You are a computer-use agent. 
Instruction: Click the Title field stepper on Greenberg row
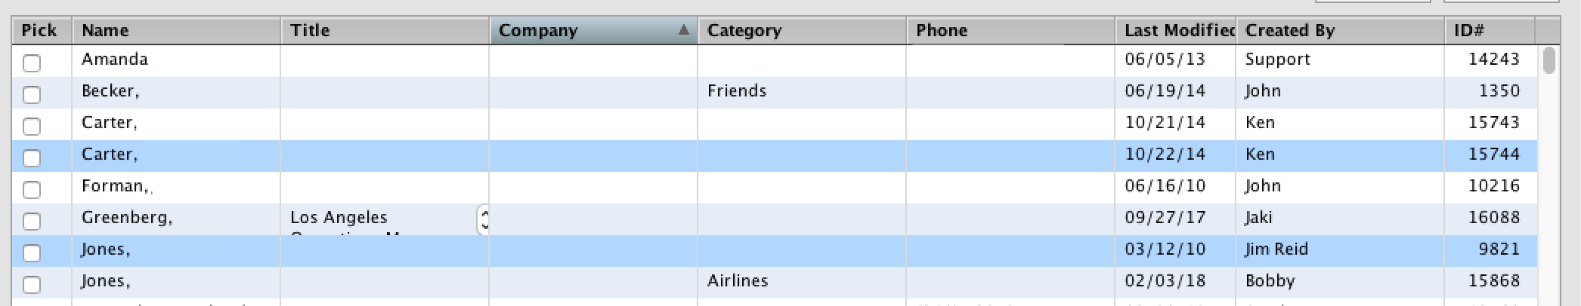tap(484, 219)
